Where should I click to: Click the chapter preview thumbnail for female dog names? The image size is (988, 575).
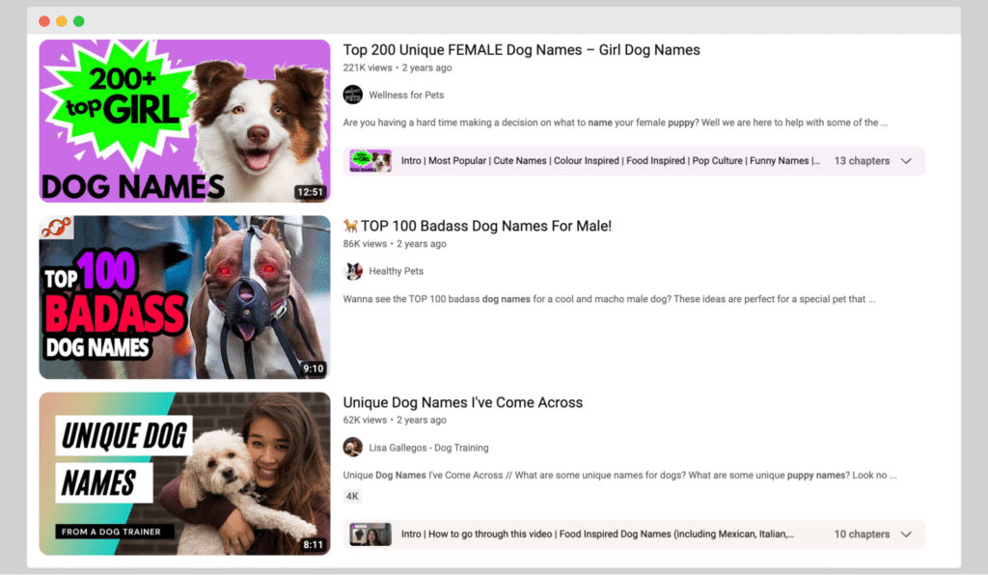[370, 161]
